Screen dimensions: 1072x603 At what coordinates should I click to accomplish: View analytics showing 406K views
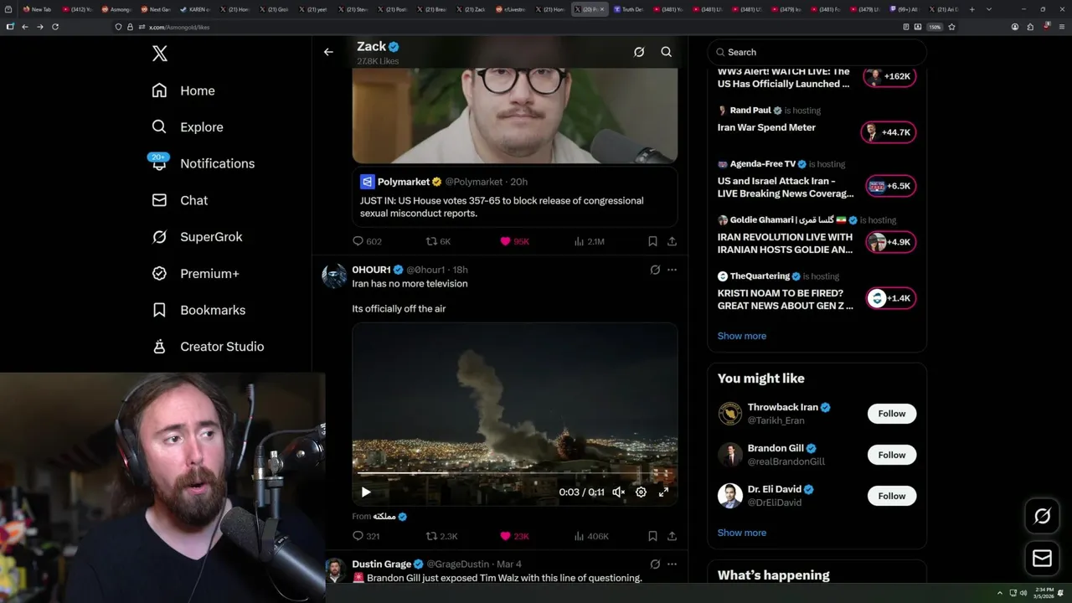(590, 536)
